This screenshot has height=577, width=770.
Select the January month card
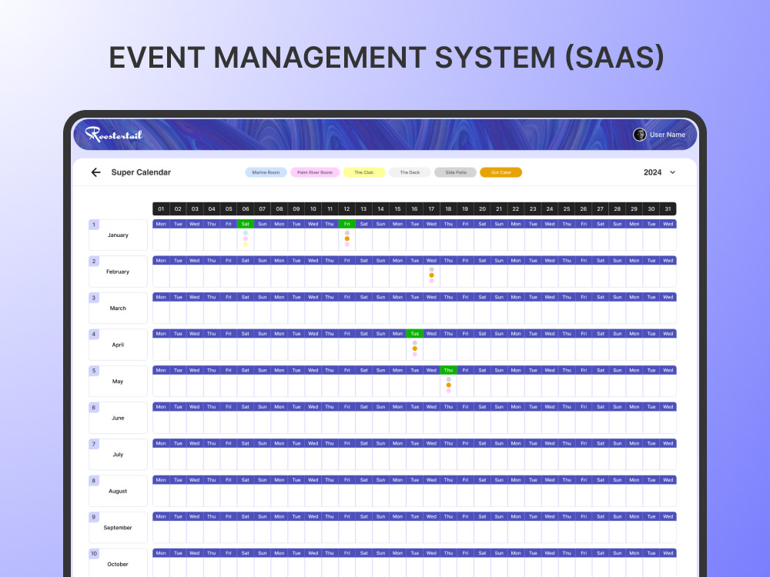click(118, 235)
